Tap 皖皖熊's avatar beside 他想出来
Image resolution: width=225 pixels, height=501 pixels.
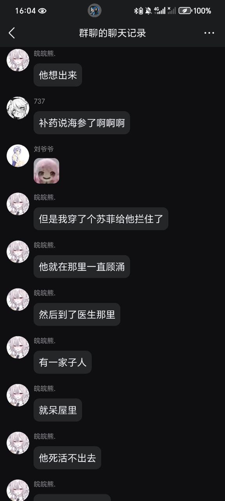click(x=18, y=60)
